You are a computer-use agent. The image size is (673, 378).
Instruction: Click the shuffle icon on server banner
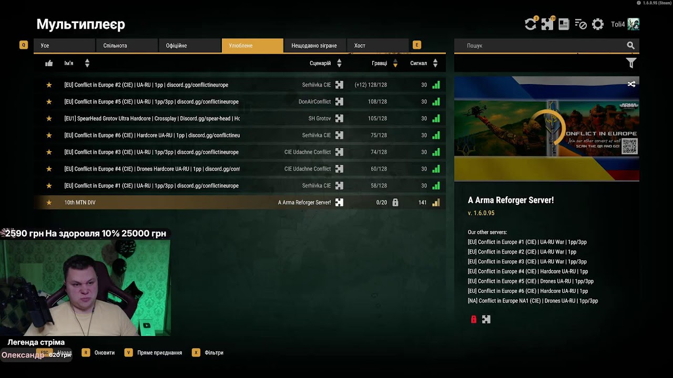pos(631,84)
